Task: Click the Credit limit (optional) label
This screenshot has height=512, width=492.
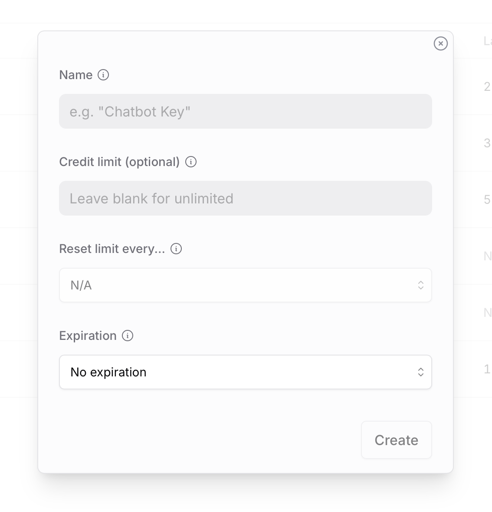Action: (119, 162)
